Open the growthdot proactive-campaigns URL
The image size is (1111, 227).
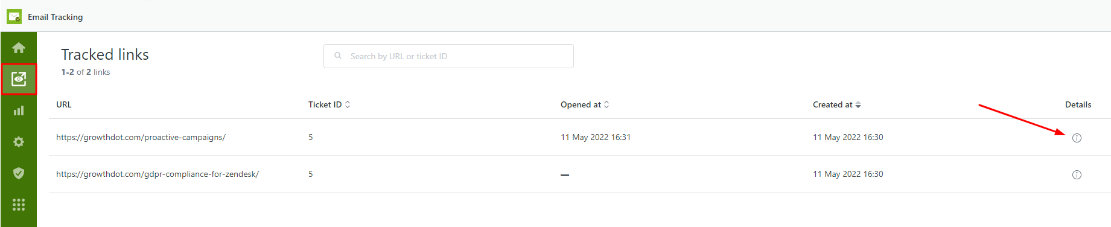(141, 137)
